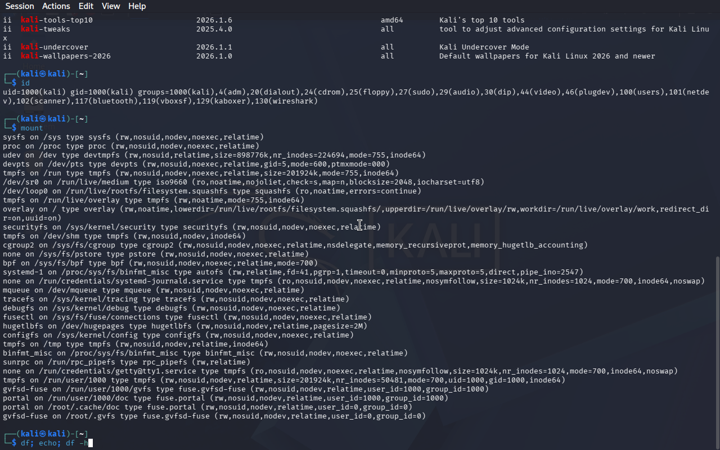Click the 'Kali's top 10 tools' description
The height and width of the screenshot is (450, 720).
481,20
